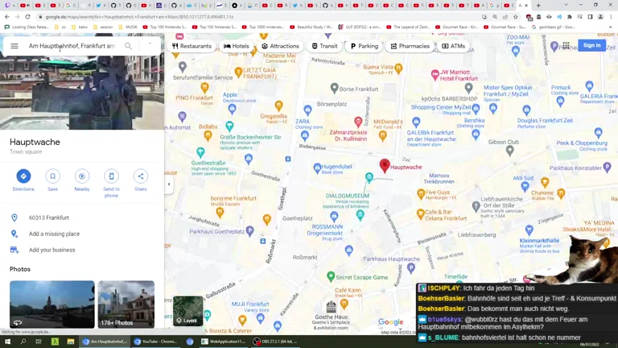Open the Google apps grid
The width and height of the screenshot is (618, 348).
pyautogui.click(x=566, y=46)
